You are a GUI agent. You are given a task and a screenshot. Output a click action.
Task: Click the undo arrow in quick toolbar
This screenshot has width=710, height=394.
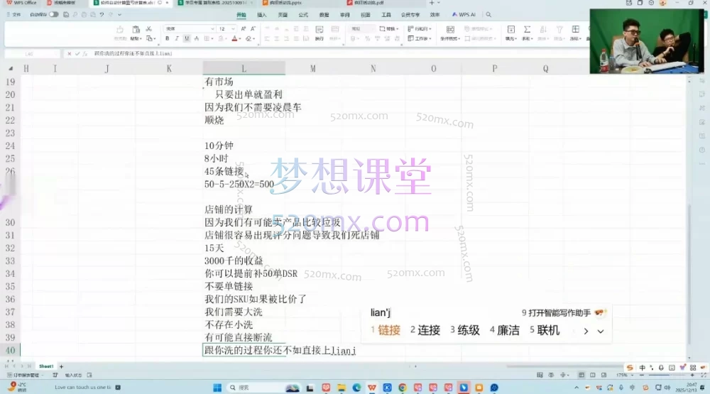[x=102, y=14]
